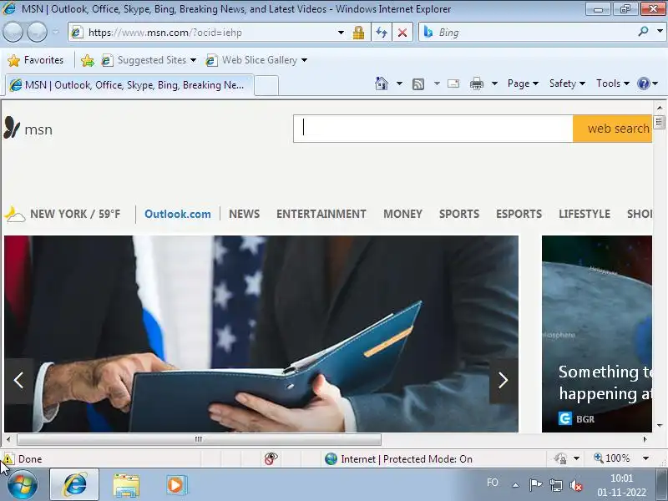This screenshot has height=501, width=668.
Task: Open NEW YORK / 59°F weather link
Action: [75, 214]
